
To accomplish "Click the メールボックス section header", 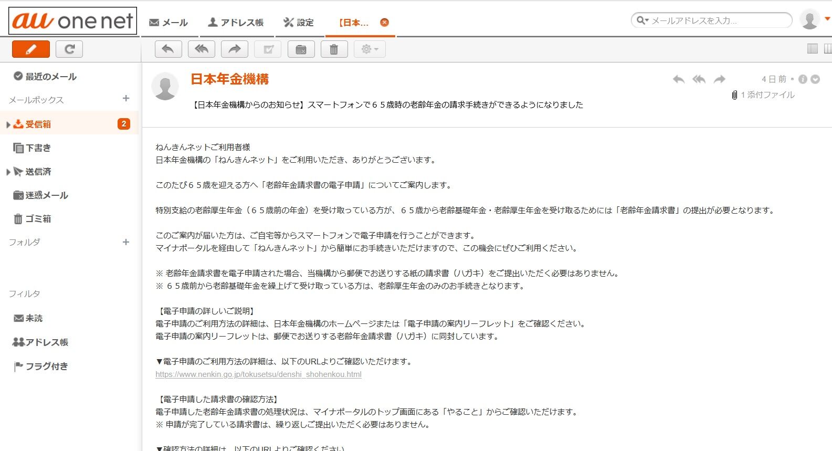I will pos(36,100).
